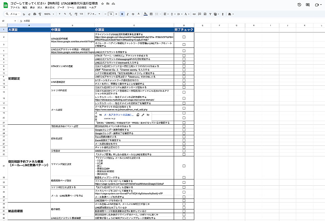Tick checkbox for Googleカレンダー連携依頼をする row
The width and height of the screenshot is (325, 221).
tap(184, 130)
